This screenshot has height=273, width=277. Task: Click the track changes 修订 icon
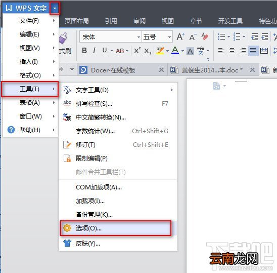[x=67, y=145]
